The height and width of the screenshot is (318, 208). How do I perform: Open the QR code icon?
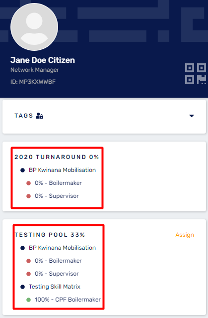(196, 74)
